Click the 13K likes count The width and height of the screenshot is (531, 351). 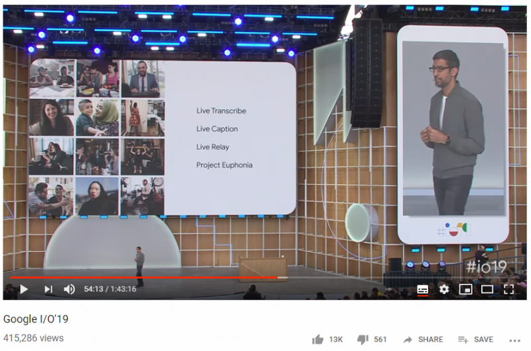336,340
